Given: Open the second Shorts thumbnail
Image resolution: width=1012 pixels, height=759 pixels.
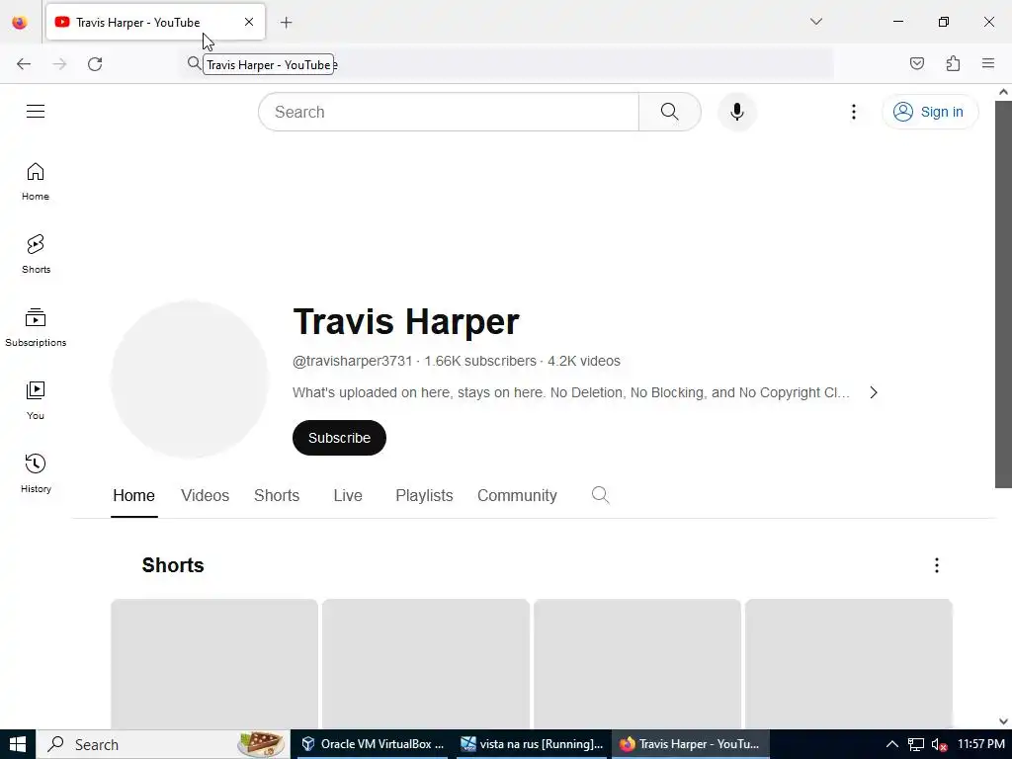Looking at the screenshot, I should 426,664.
